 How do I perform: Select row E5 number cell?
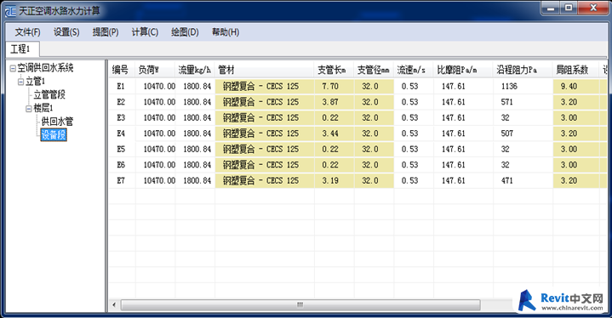(122, 150)
